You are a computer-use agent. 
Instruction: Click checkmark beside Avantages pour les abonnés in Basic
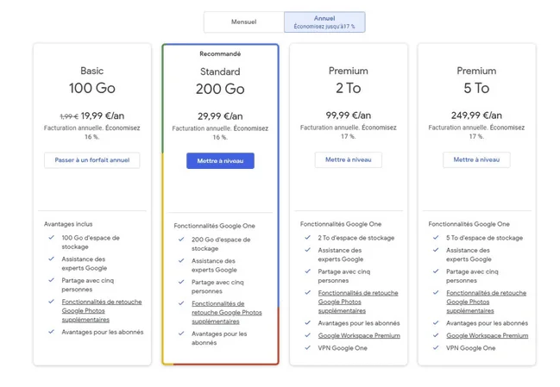click(x=52, y=332)
